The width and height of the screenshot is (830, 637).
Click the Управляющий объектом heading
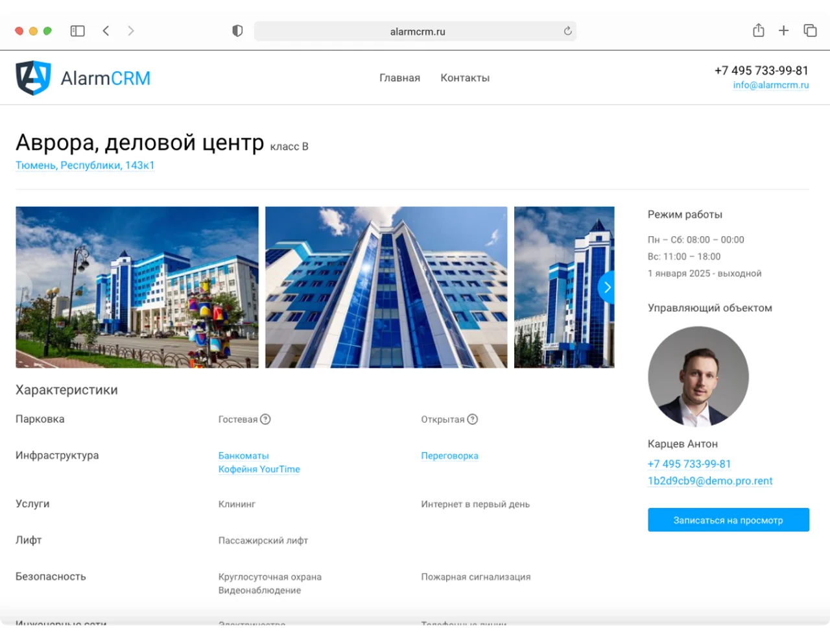710,308
